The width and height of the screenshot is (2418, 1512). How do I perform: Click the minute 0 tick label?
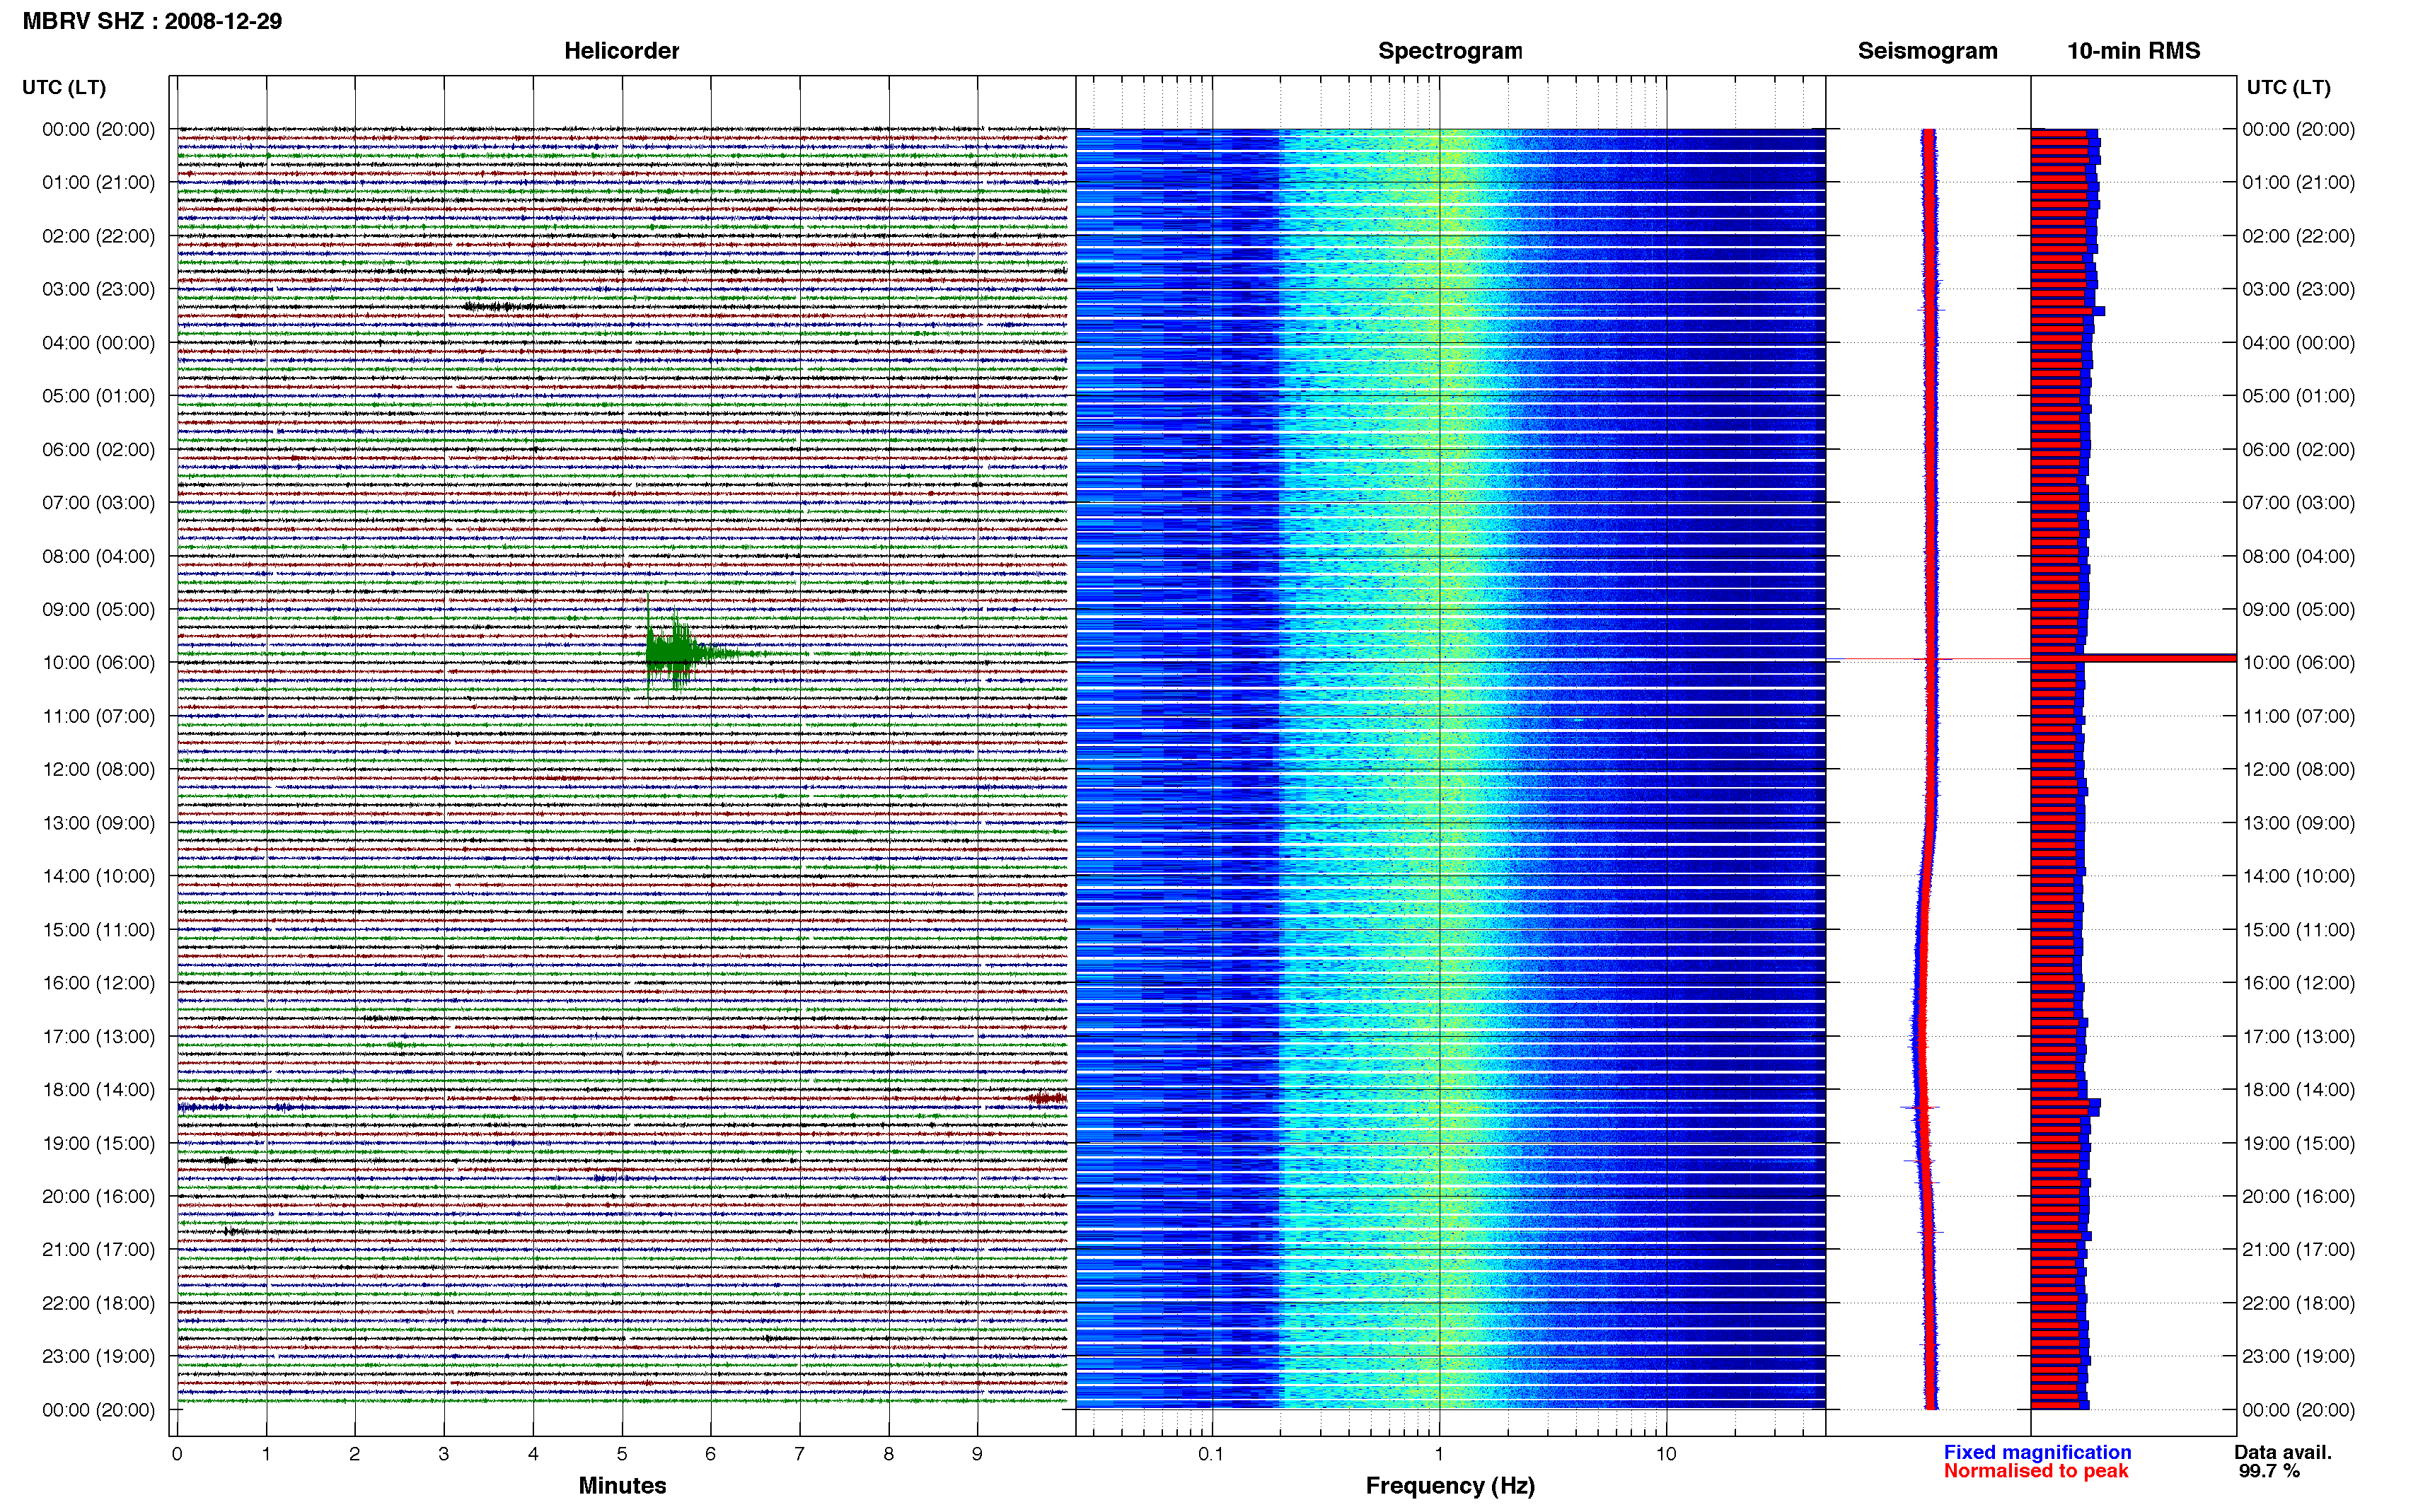177,1454
